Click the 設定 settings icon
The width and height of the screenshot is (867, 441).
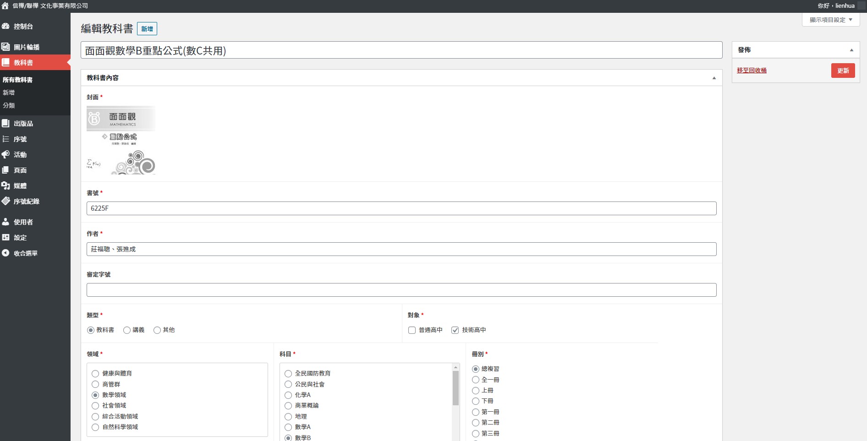click(x=5, y=237)
